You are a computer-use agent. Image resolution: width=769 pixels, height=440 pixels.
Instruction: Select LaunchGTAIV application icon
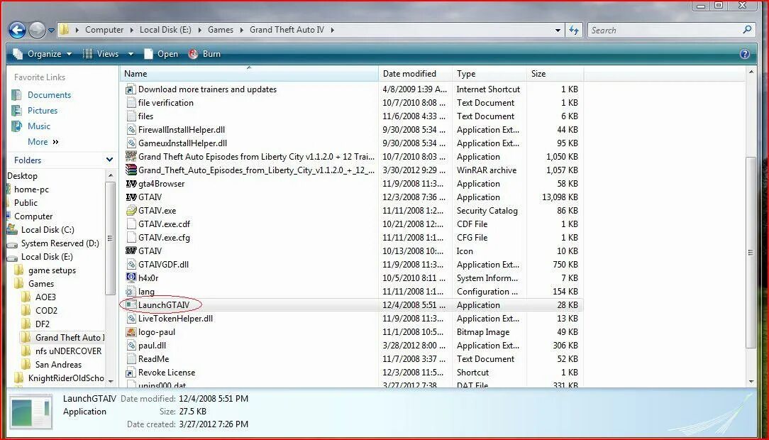pyautogui.click(x=131, y=305)
